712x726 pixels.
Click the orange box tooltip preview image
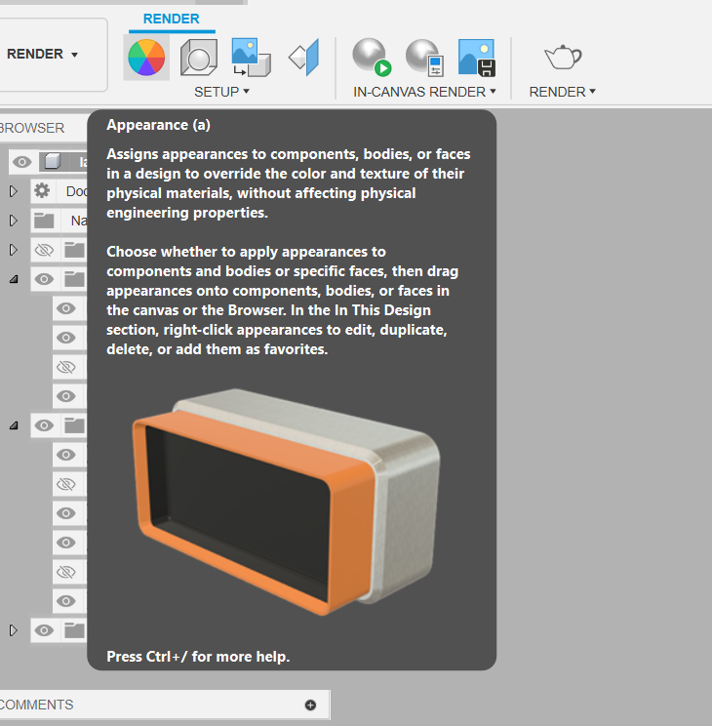[286, 503]
